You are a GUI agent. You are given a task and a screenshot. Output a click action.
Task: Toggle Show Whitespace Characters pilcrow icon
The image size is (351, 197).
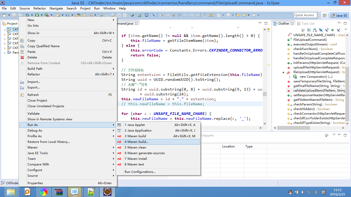click(x=125, y=15)
